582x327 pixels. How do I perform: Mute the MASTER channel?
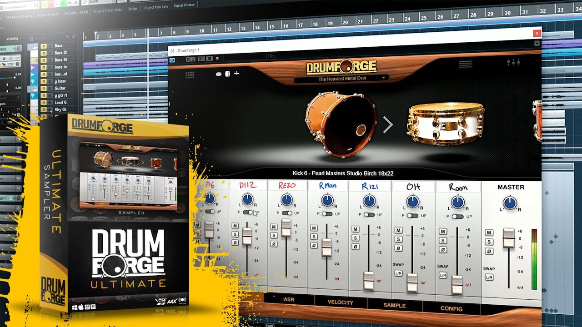[x=489, y=233]
